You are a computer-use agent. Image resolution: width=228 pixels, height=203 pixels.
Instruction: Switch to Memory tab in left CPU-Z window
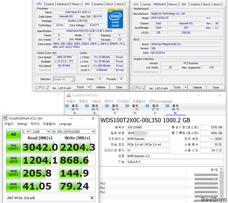coord(76,4)
